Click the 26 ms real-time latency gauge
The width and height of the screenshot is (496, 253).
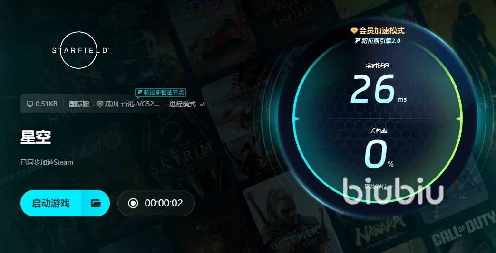pos(378,89)
